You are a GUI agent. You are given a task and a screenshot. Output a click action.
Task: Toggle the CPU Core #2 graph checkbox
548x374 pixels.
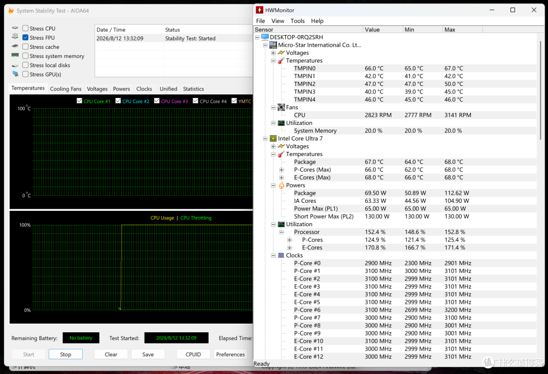tap(118, 101)
